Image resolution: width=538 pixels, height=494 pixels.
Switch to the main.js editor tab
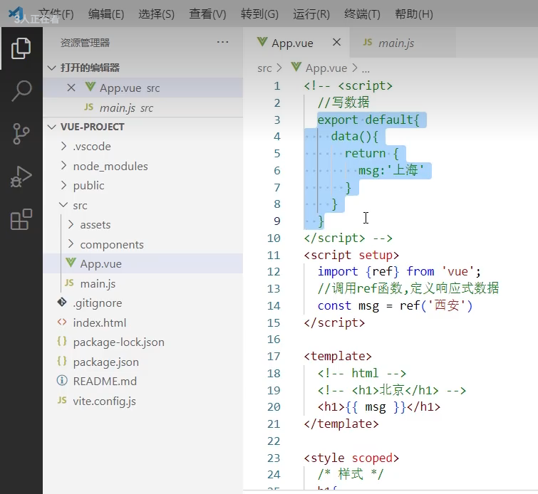403,43
